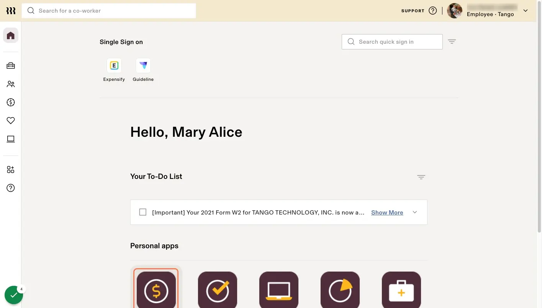The image size is (542, 308).
Task: Click Show More on W2 to-do
Action: click(387, 213)
